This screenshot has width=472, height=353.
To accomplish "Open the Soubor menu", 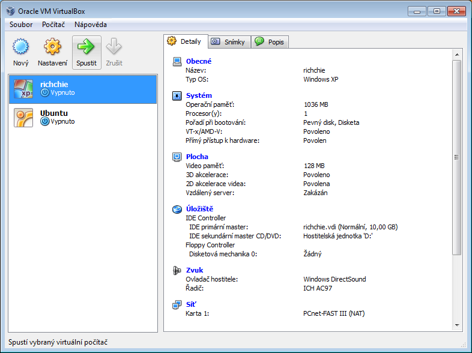I will pos(21,25).
